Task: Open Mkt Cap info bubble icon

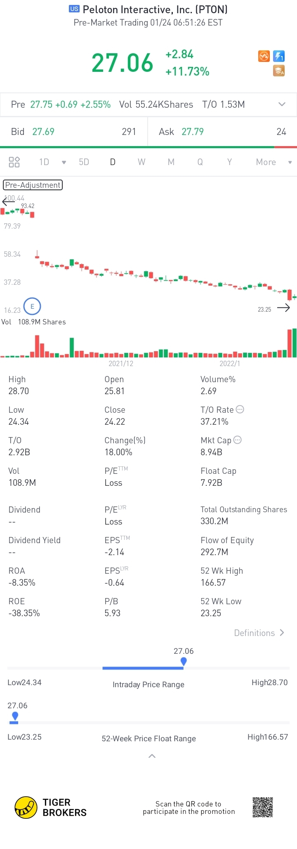Action: pos(238,440)
